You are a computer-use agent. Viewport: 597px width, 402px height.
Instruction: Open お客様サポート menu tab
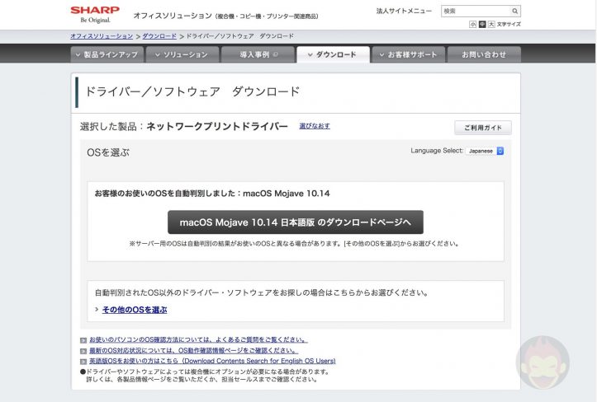(x=409, y=54)
